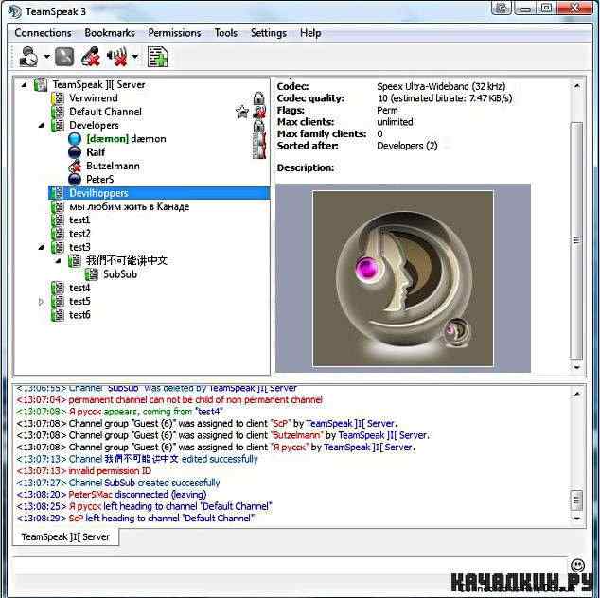Open the Settings menu

tap(268, 33)
